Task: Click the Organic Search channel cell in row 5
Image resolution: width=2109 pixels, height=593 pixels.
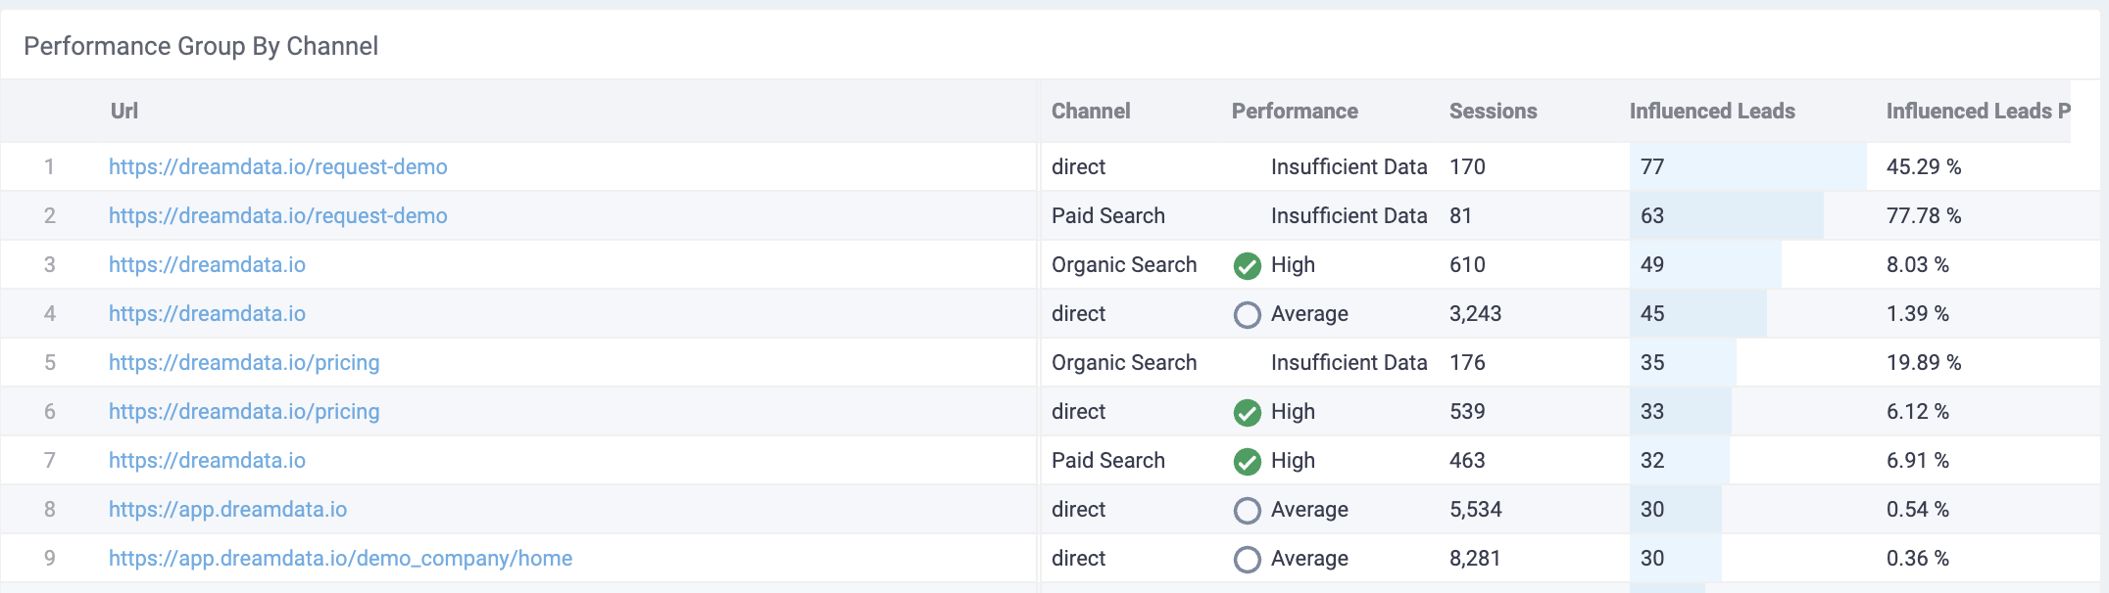Action: [x=1124, y=362]
